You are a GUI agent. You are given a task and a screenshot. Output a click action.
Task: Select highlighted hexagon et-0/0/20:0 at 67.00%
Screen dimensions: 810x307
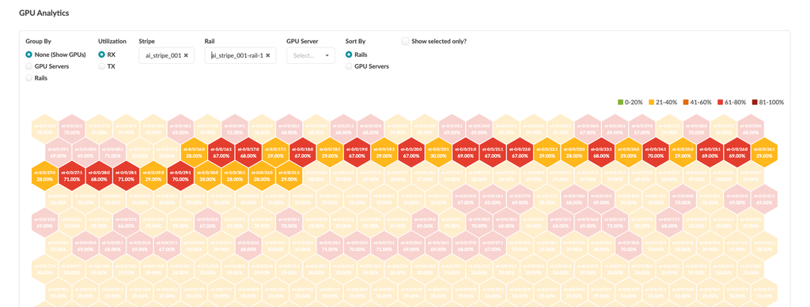pos(411,152)
